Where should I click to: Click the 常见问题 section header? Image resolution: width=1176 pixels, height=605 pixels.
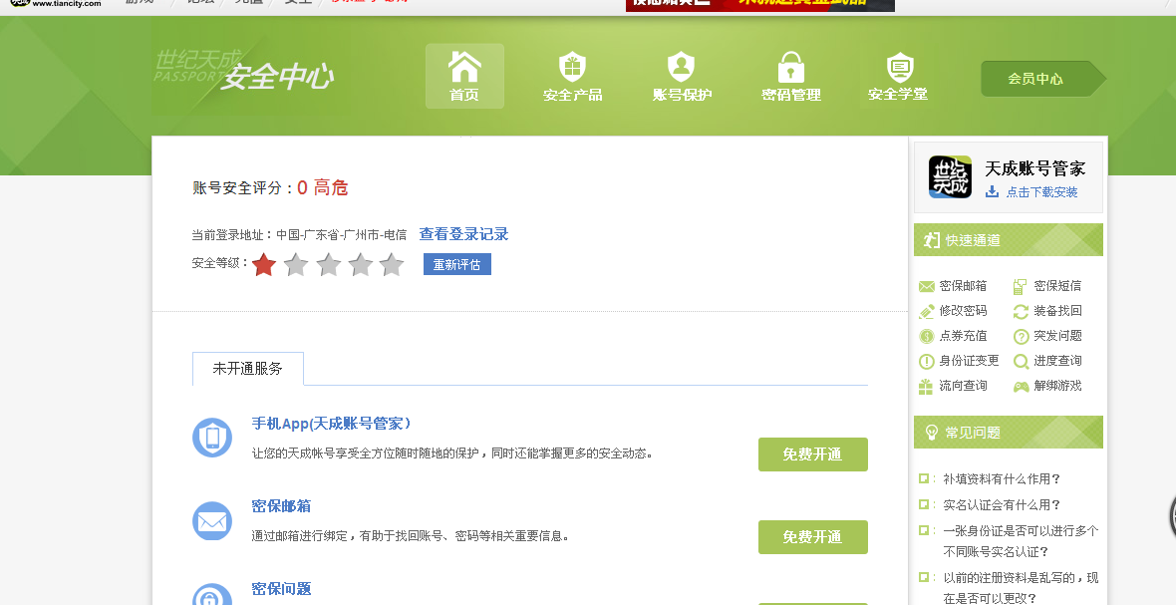[1008, 433]
